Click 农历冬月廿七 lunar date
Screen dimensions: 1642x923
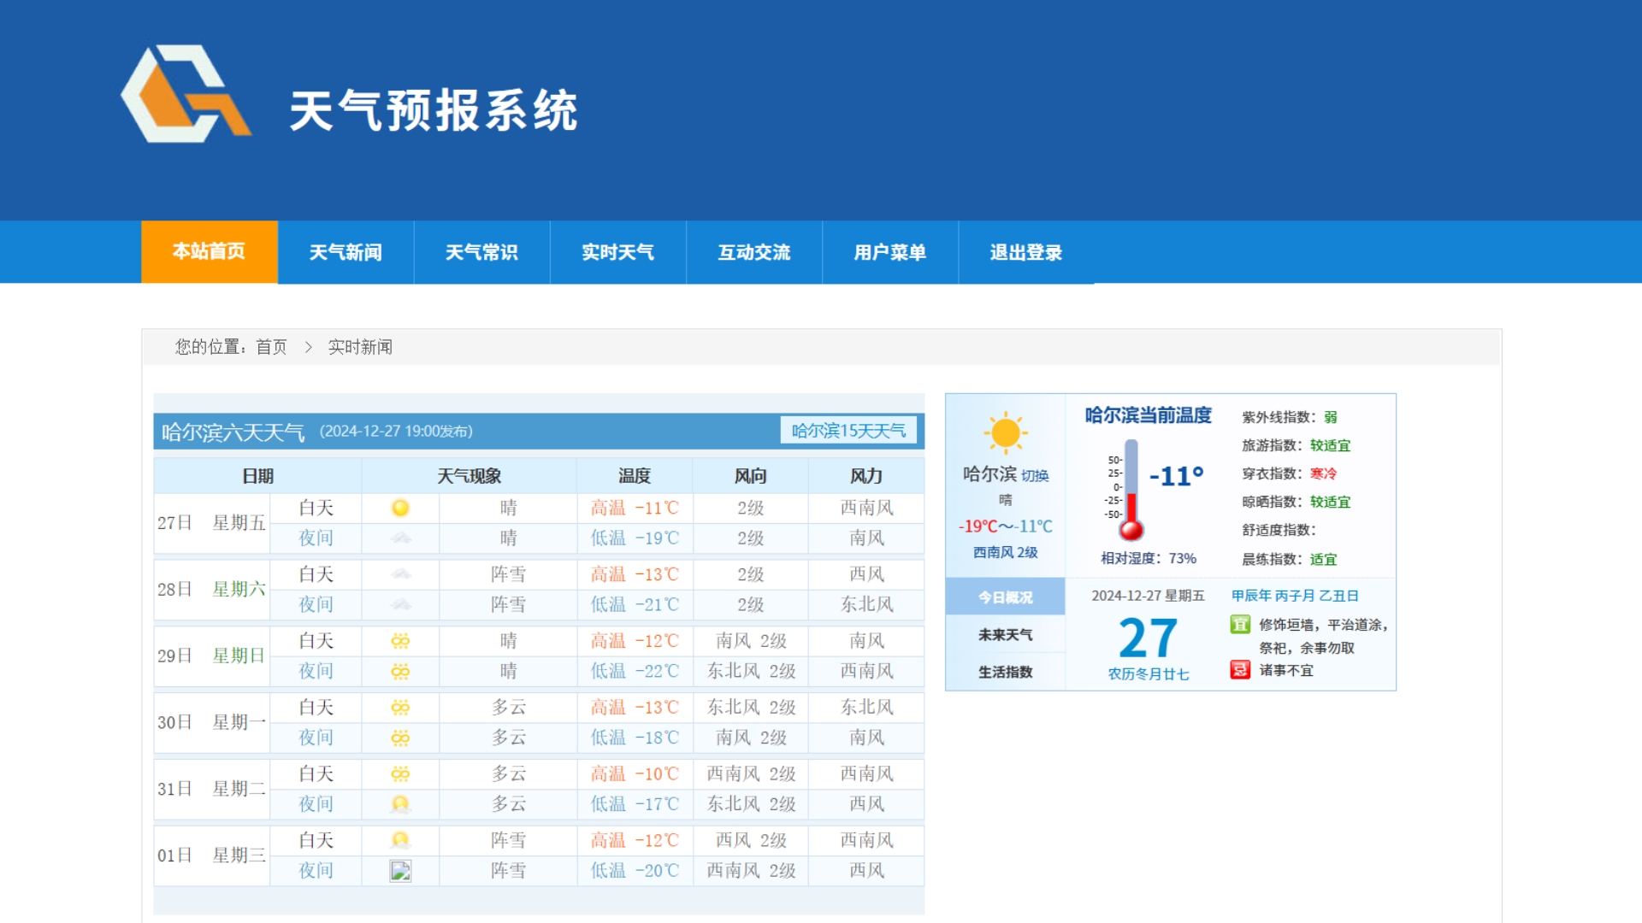pos(1149,674)
